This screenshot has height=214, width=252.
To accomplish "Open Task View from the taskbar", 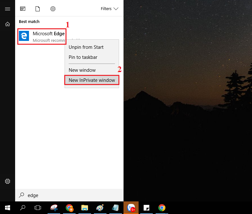I will tap(38, 208).
